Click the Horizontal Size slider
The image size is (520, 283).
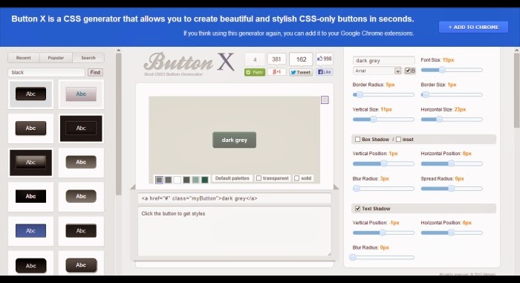tap(452, 120)
